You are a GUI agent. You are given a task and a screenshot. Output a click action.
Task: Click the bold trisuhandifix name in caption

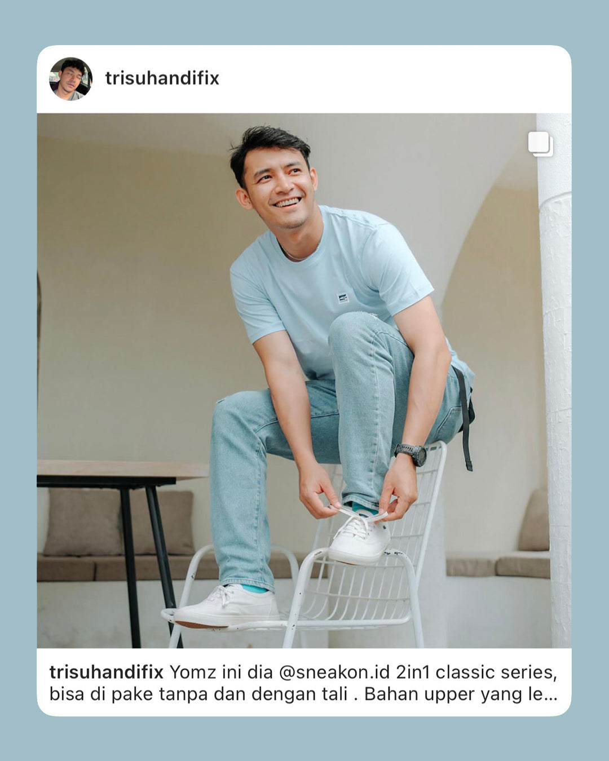click(106, 672)
